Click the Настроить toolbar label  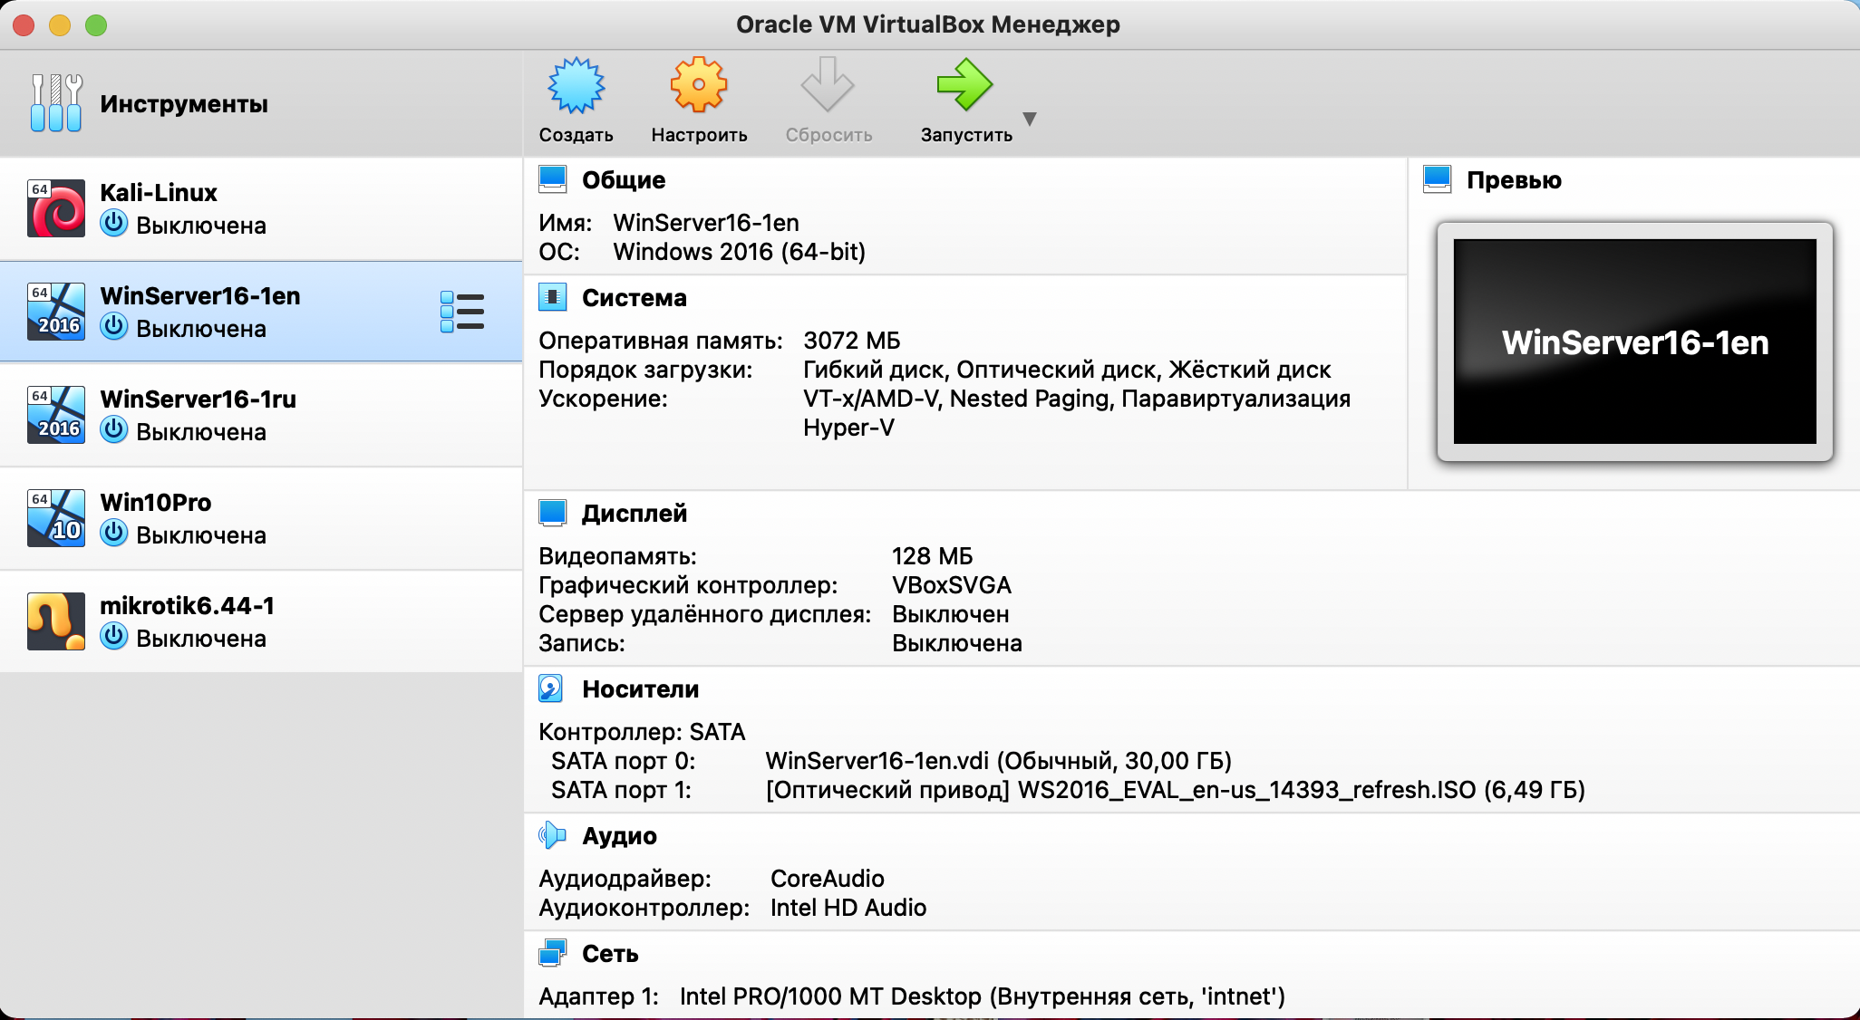(x=699, y=135)
